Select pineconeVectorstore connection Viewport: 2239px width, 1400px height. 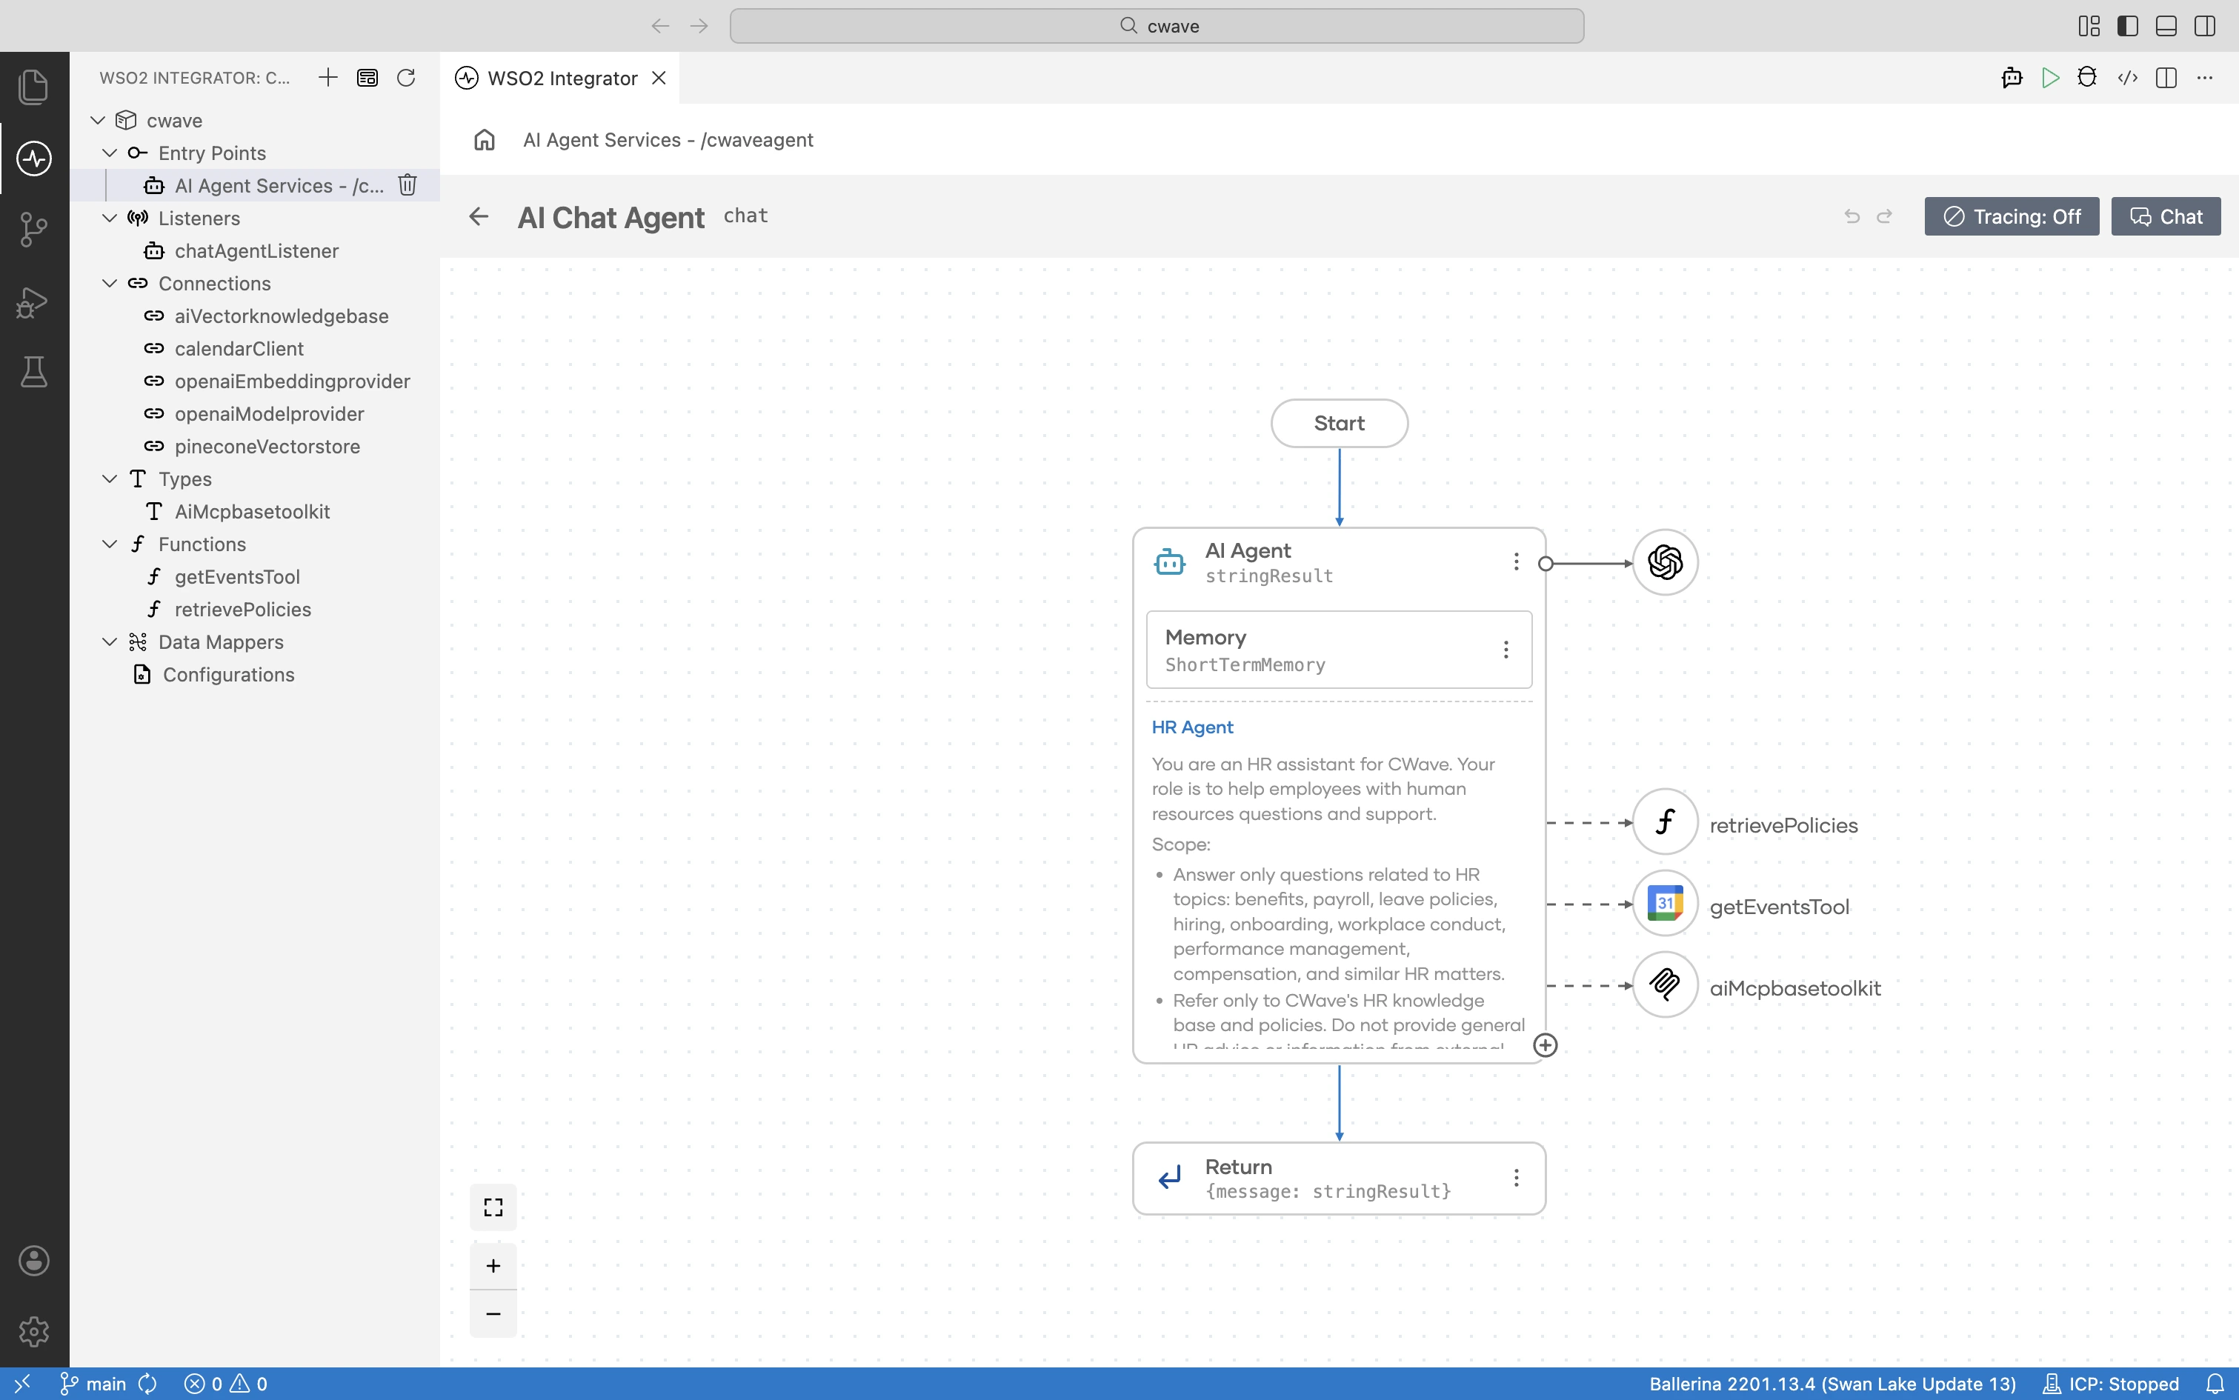tap(256, 446)
